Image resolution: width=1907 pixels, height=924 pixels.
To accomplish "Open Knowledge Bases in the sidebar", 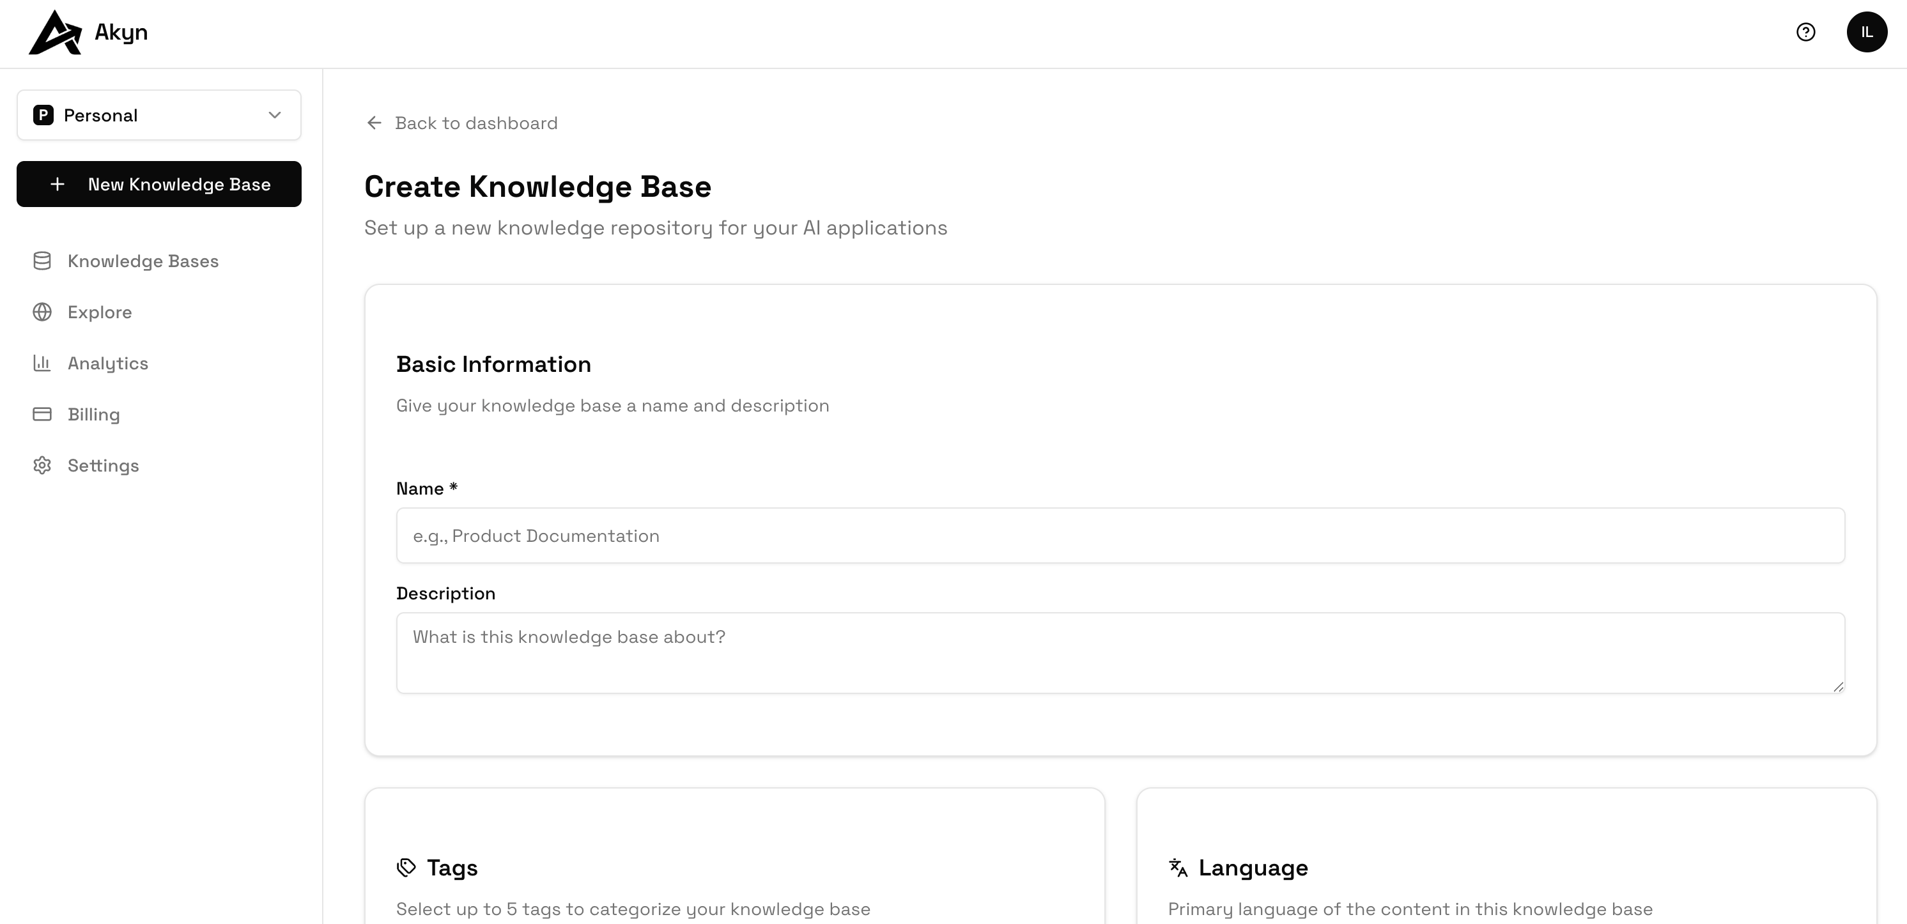I will (x=143, y=261).
